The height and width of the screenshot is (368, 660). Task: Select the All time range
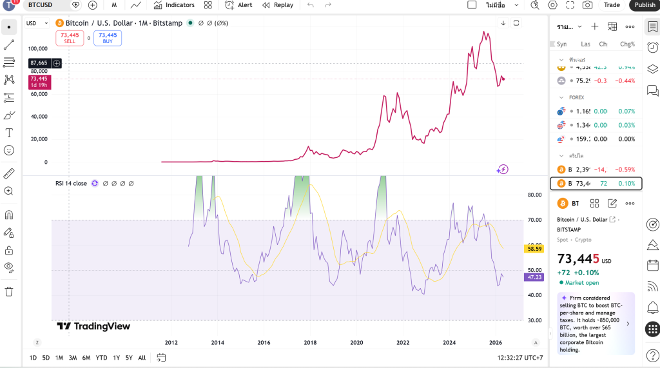click(142, 358)
